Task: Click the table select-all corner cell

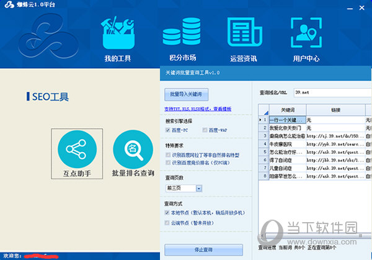Action: coord(263,110)
